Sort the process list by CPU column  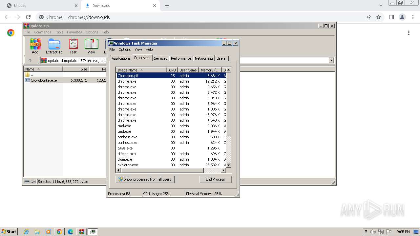click(x=172, y=70)
